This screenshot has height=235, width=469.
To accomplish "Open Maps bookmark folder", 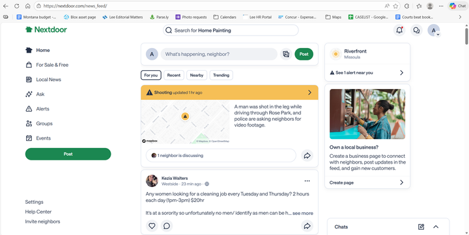I will [x=334, y=17].
